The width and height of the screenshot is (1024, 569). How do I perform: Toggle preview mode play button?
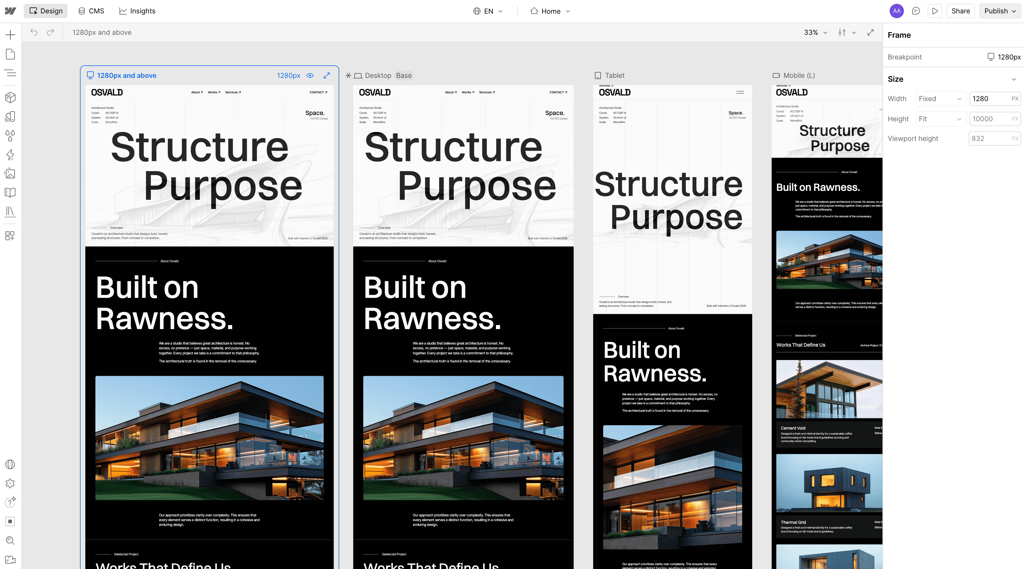(935, 11)
